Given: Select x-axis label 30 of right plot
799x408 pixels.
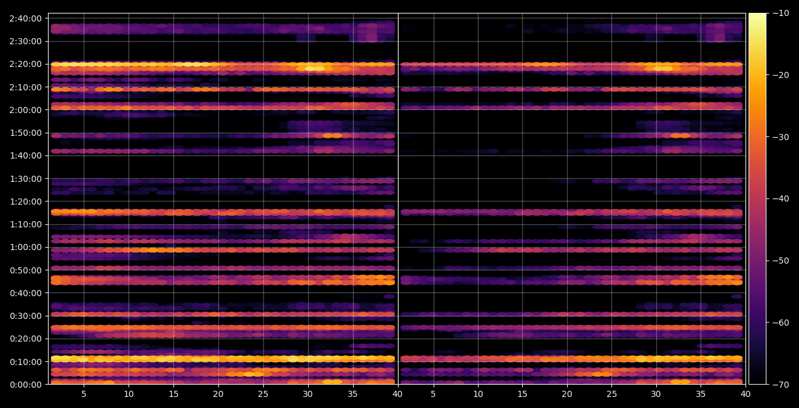Looking at the screenshot, I should tap(656, 394).
